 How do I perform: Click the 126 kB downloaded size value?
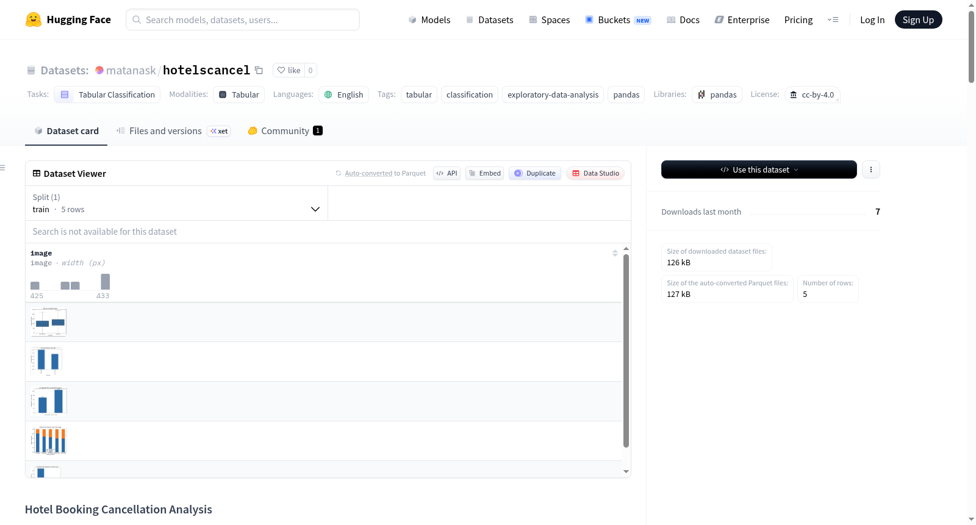coord(678,262)
